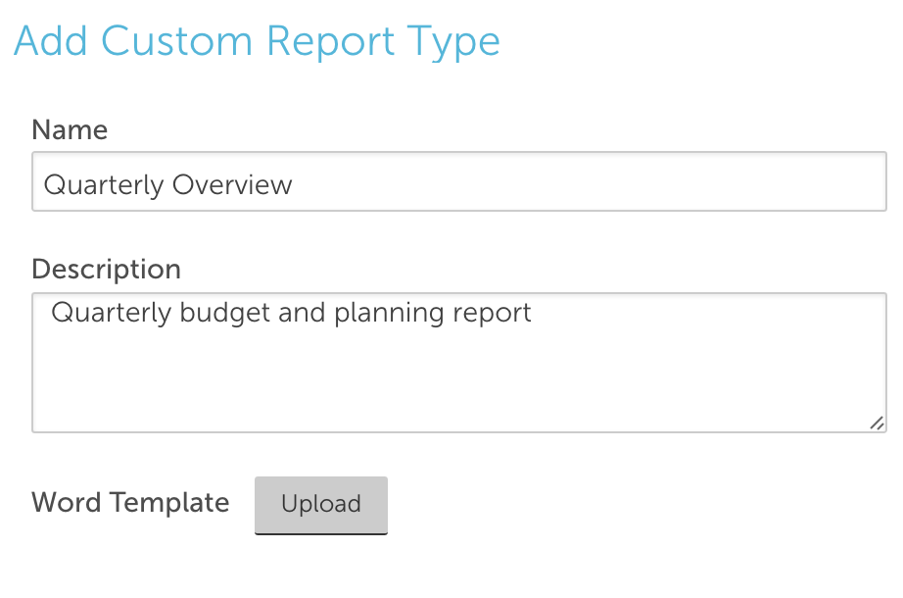Screen dimensions: 903x598
Task: Click the Upload button
Action: pos(321,505)
